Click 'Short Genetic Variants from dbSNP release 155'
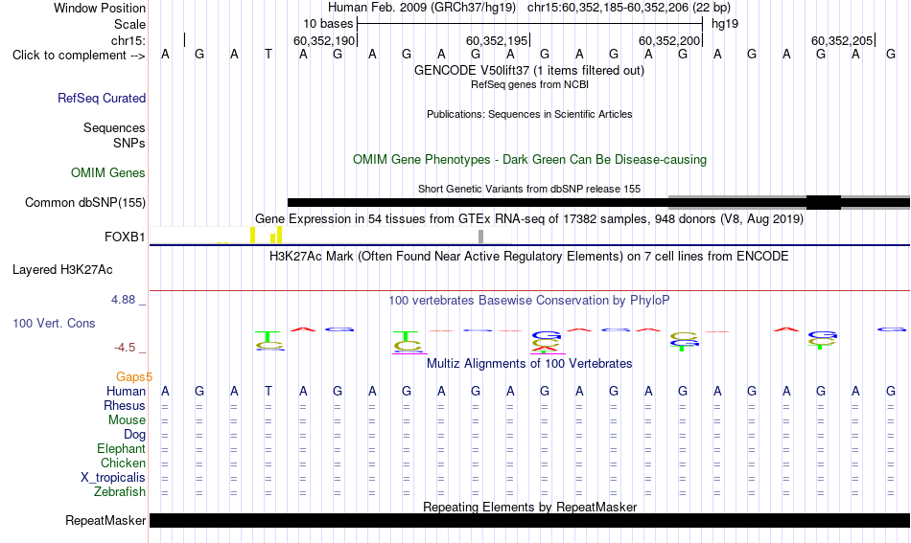This screenshot has width=911, height=543. [529, 189]
